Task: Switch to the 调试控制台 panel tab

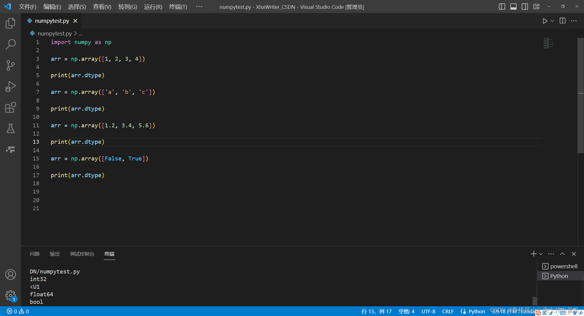Action: (82, 254)
